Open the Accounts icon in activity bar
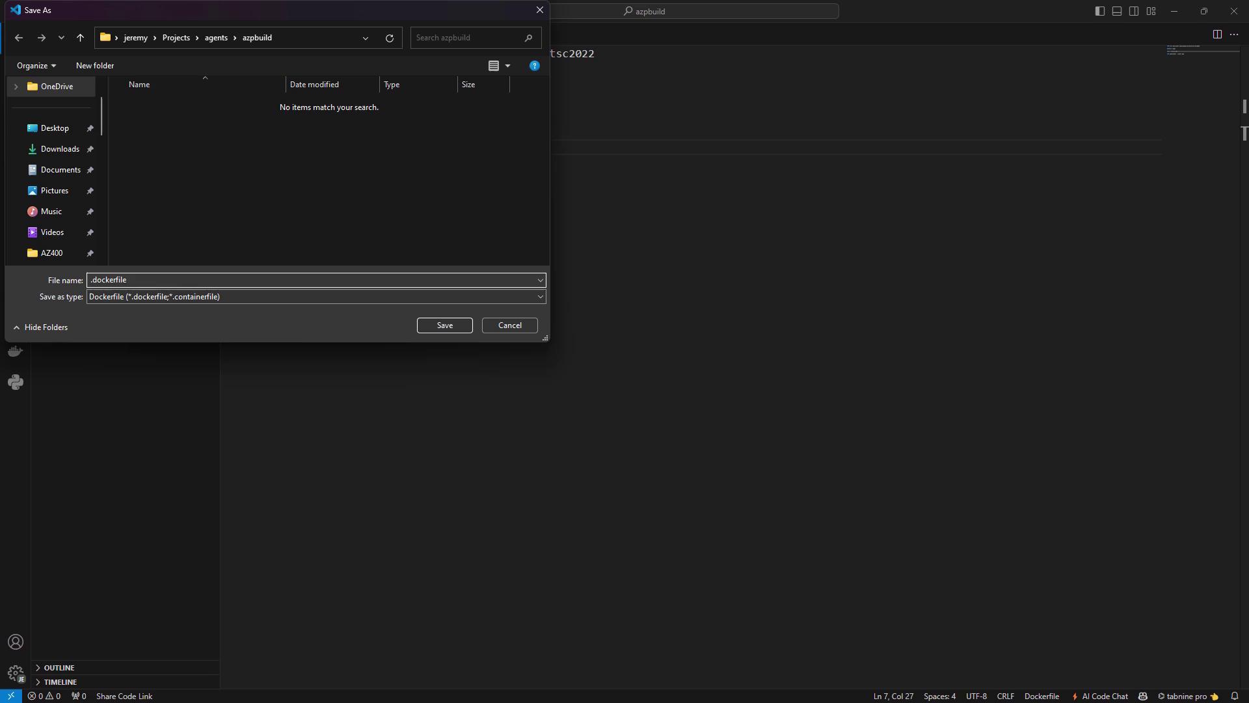 pos(16,642)
